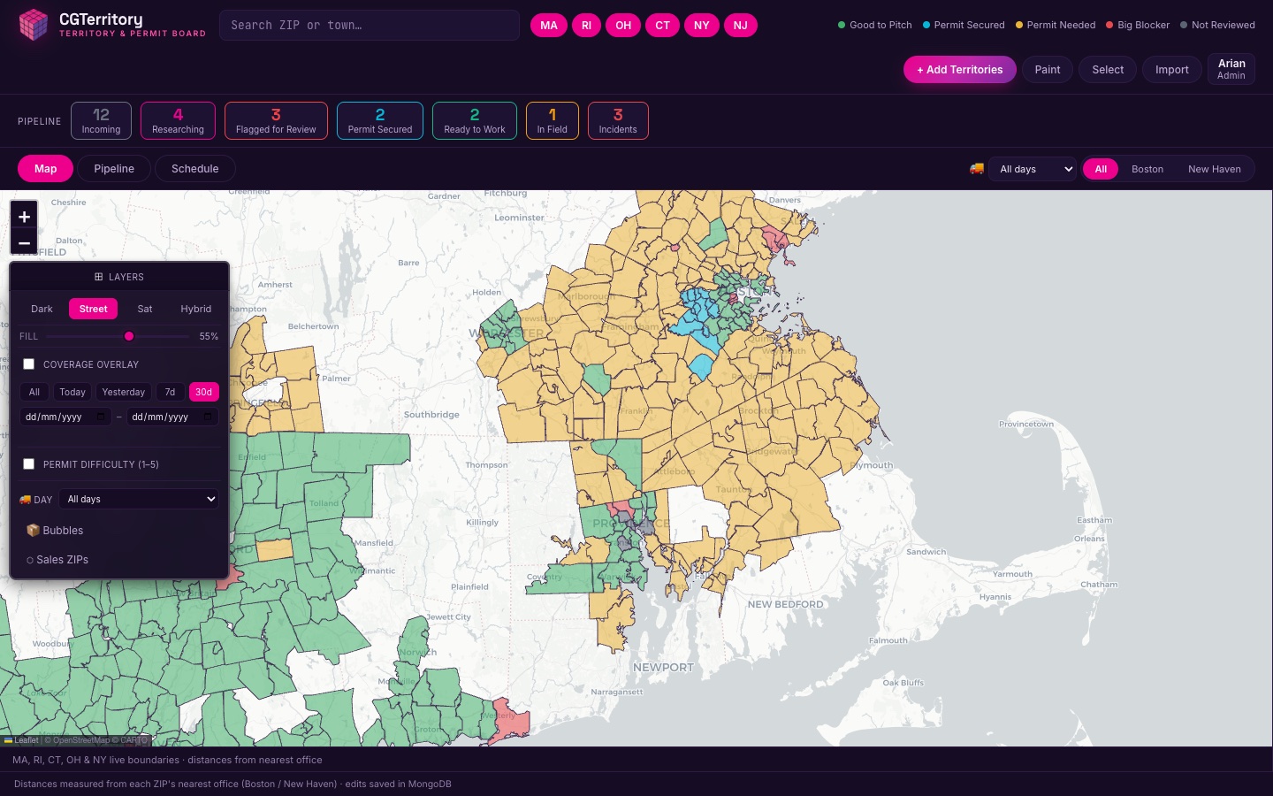Select the MA state chip
The width and height of the screenshot is (1273, 796).
[549, 26]
